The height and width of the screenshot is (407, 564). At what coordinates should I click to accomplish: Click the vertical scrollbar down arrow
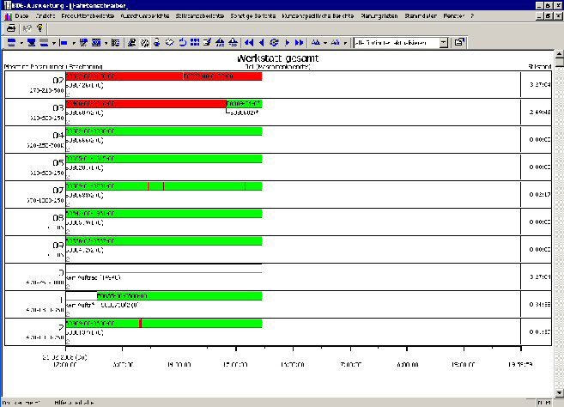tap(560, 392)
